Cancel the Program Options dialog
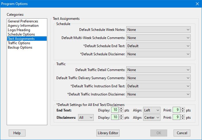 182,133
